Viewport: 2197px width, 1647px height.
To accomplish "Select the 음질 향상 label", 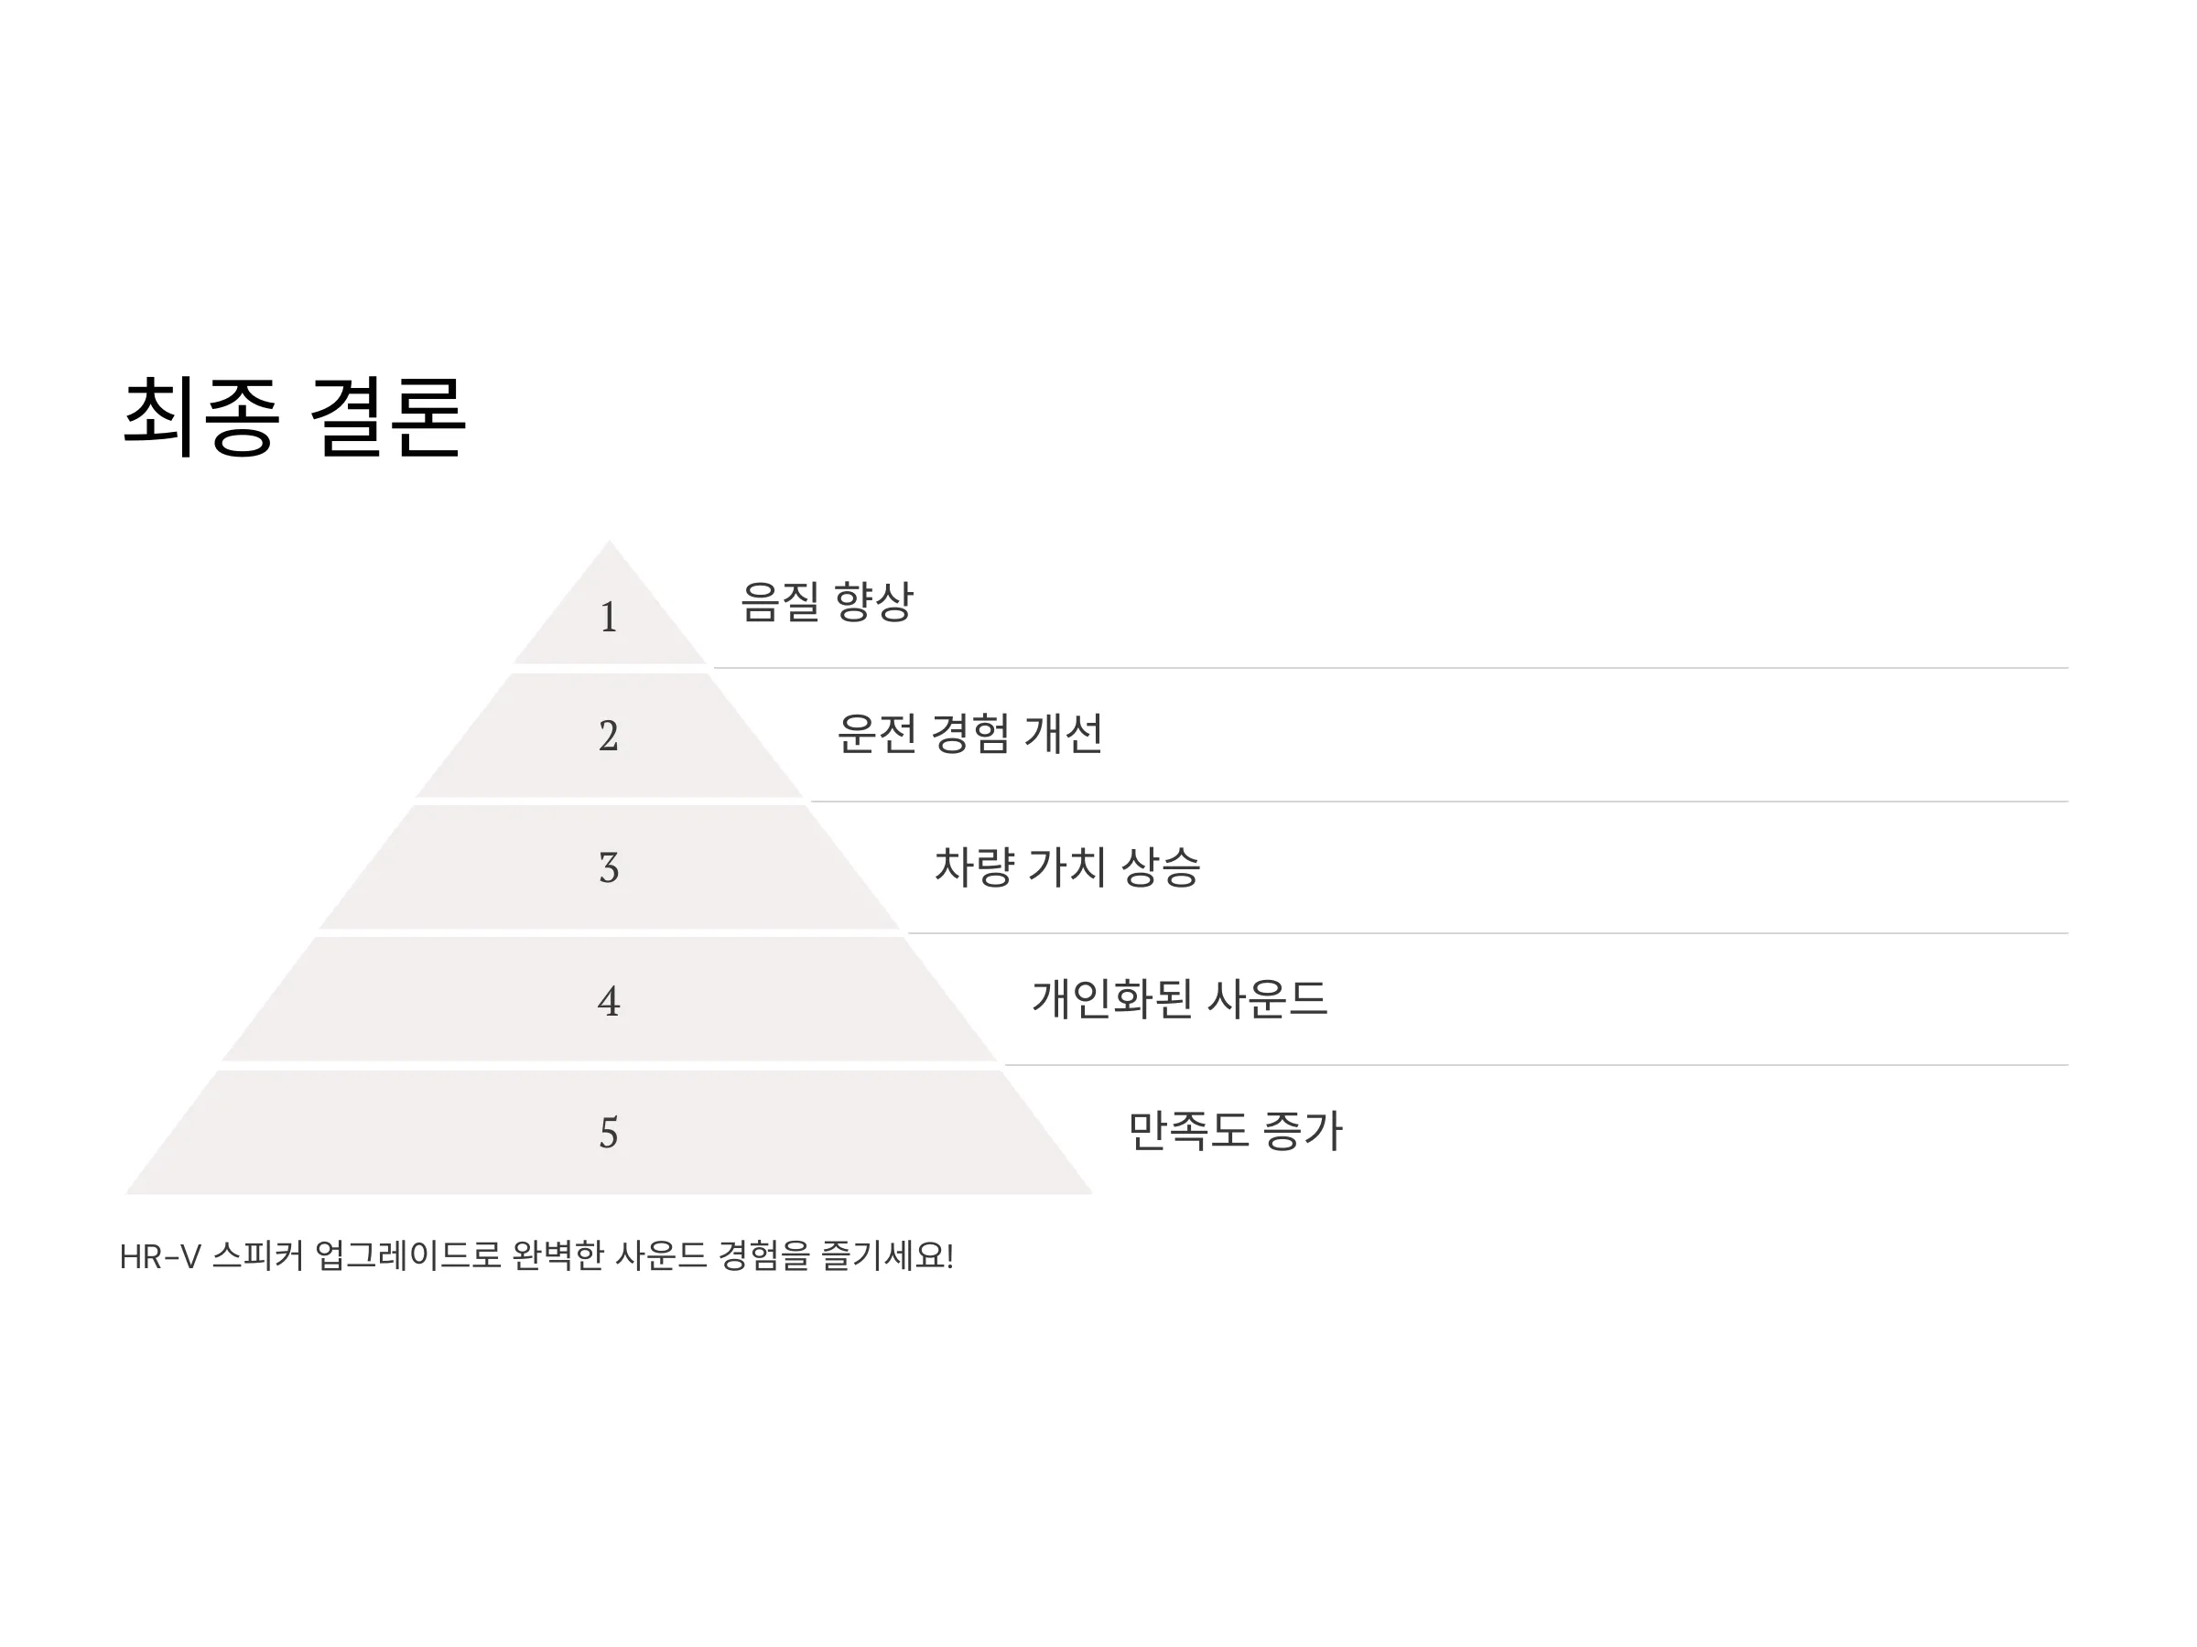I will point(827,602).
